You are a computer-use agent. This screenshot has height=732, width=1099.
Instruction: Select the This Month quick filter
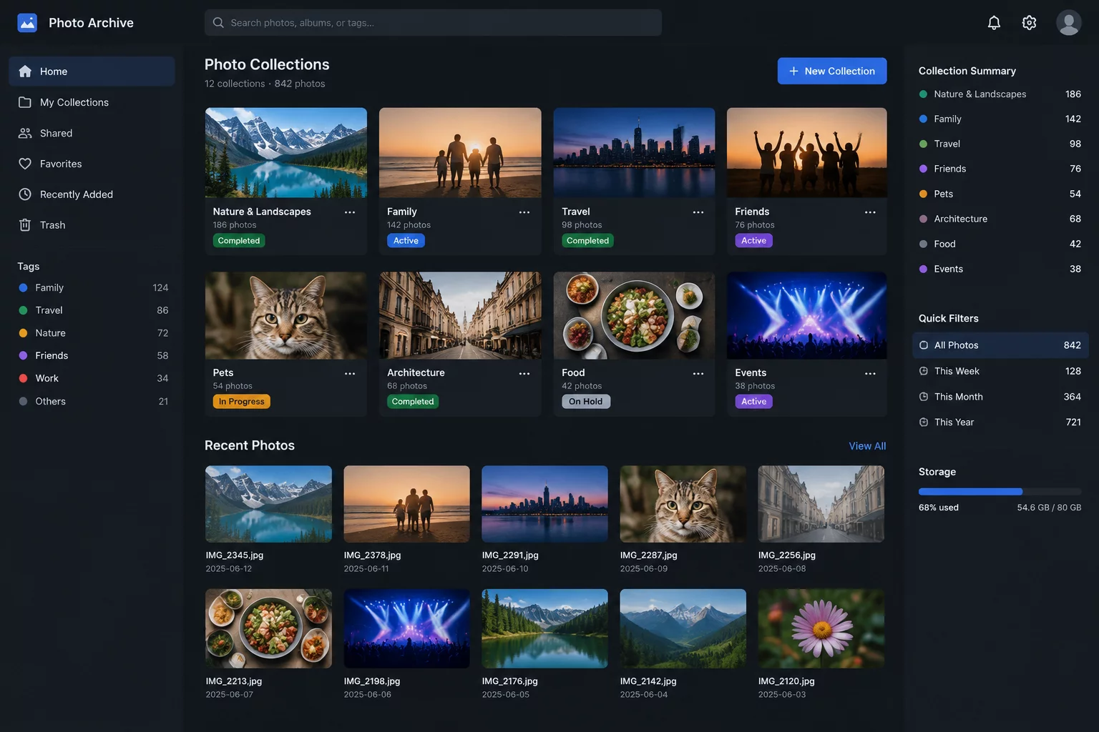point(1000,397)
